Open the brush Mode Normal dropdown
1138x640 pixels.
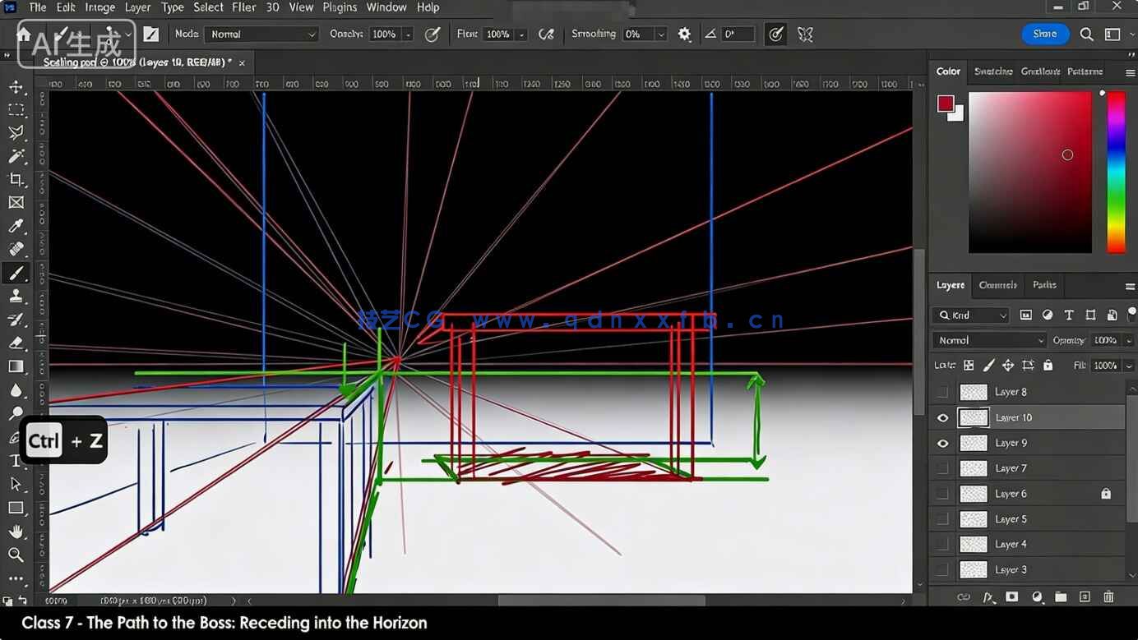coord(261,35)
